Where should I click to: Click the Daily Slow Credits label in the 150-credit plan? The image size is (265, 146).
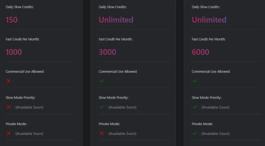[x=20, y=7]
